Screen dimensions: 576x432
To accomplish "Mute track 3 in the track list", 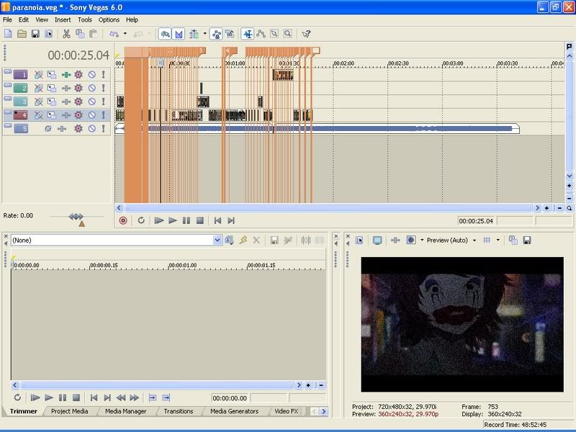I will point(91,102).
